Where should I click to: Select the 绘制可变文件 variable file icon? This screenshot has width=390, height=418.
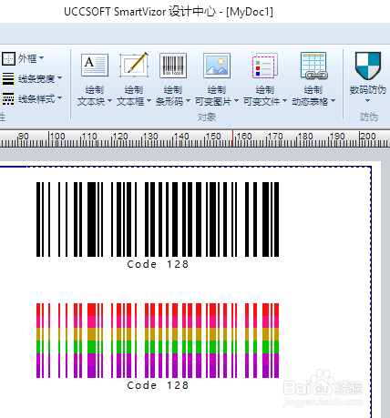tap(265, 66)
